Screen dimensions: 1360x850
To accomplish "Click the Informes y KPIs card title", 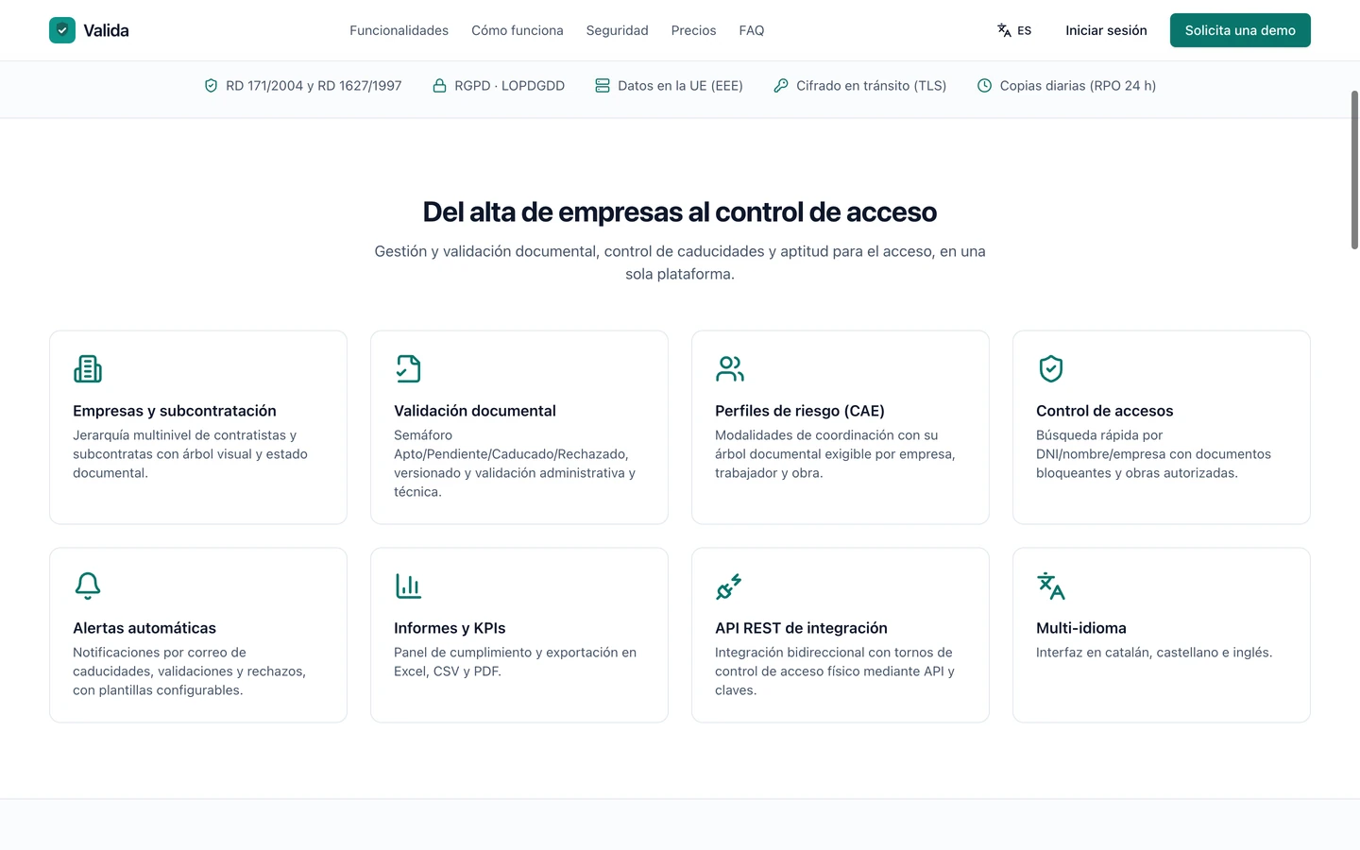I will point(450,628).
